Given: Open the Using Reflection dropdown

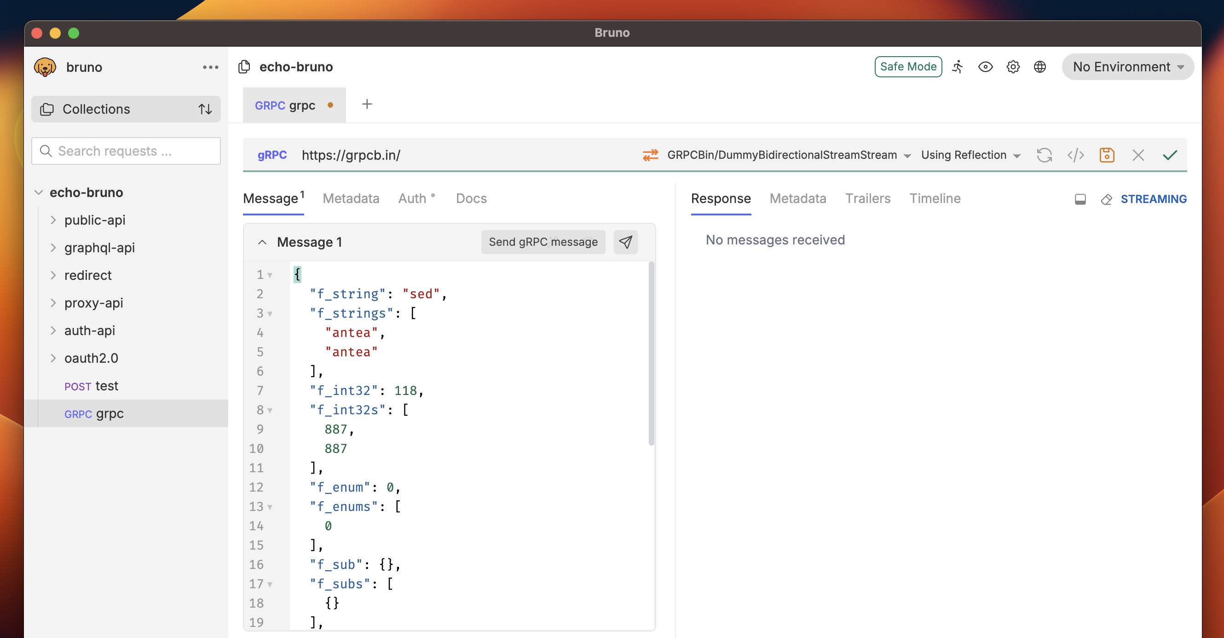Looking at the screenshot, I should coord(970,155).
